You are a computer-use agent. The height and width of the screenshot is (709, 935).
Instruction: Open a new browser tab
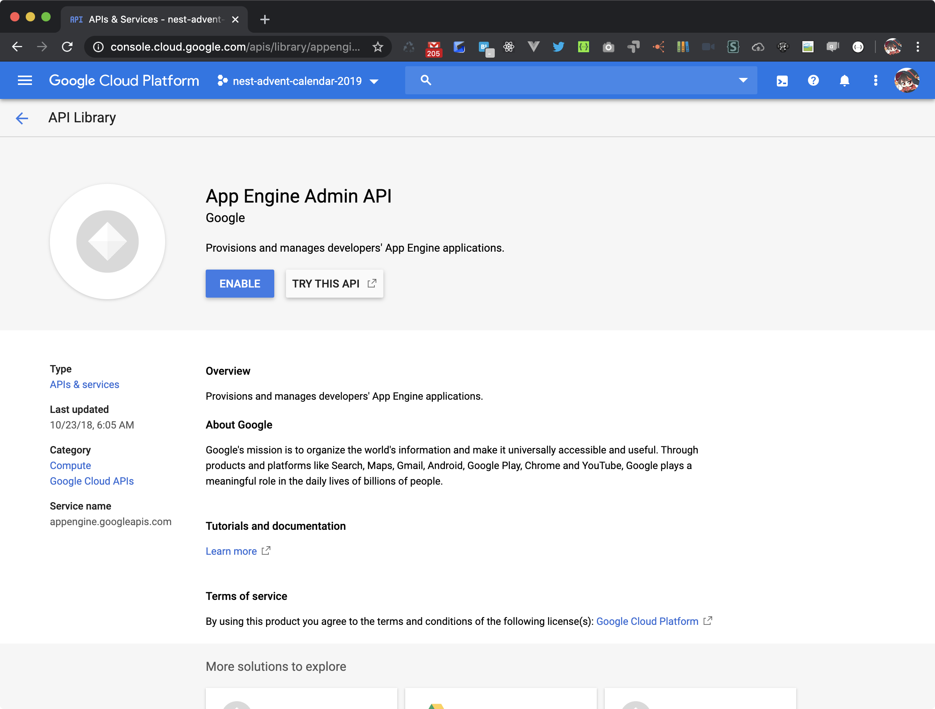point(265,19)
